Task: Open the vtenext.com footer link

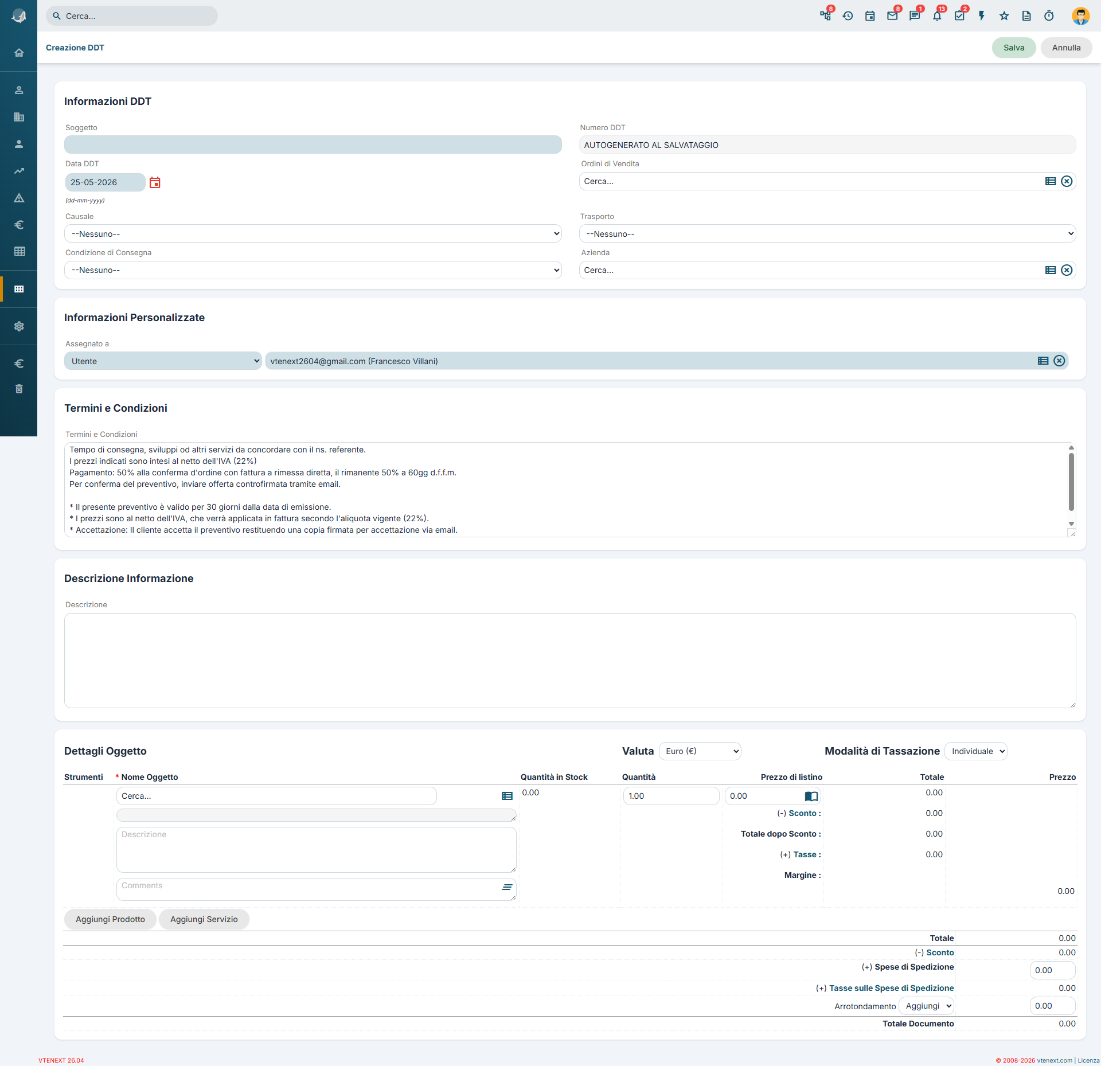Action: pos(1054,1060)
